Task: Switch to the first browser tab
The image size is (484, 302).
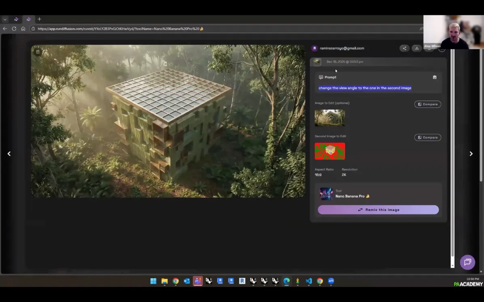Action: 16,19
